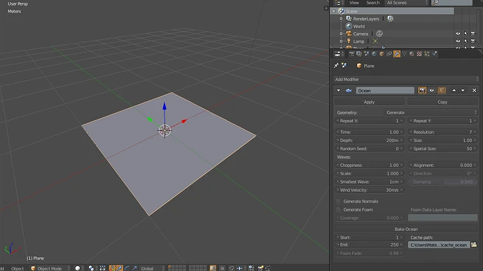
Task: Open the Global transform orientation dropdown
Action: pos(152,268)
